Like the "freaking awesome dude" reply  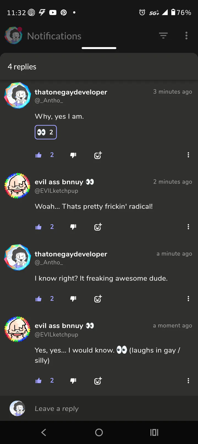point(38,299)
